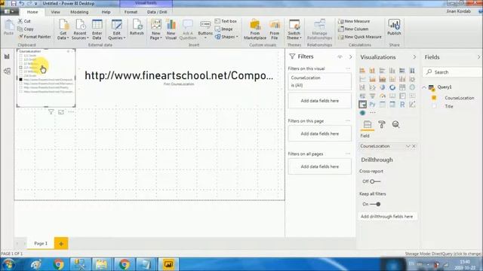Select the Table visualization
Image resolution: width=483 pixels, height=271 pixels.
pos(383,104)
